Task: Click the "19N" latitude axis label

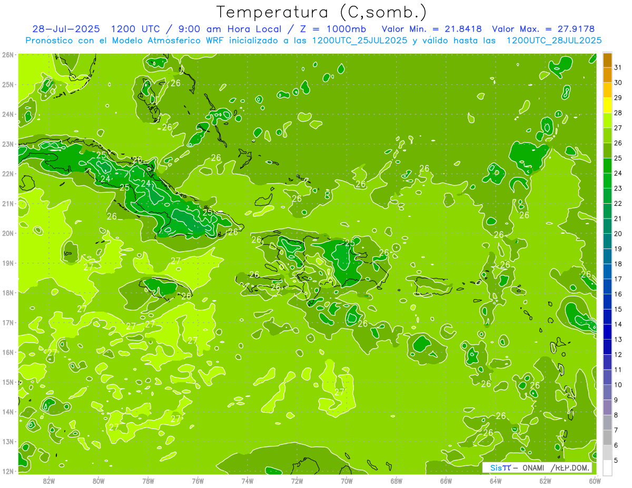Action: 7,263
